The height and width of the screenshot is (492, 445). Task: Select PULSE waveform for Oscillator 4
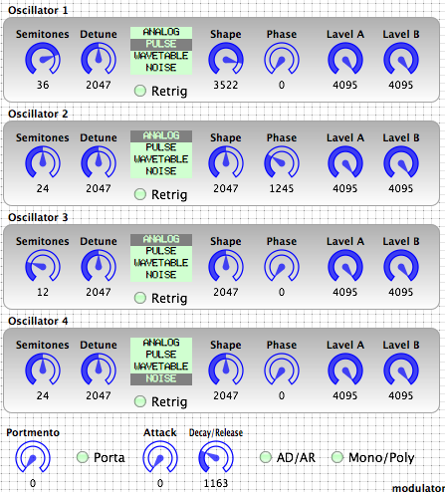click(x=161, y=355)
